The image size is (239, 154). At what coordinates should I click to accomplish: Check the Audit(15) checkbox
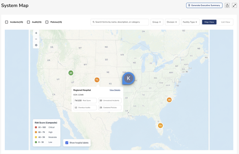pyautogui.click(x=28, y=22)
